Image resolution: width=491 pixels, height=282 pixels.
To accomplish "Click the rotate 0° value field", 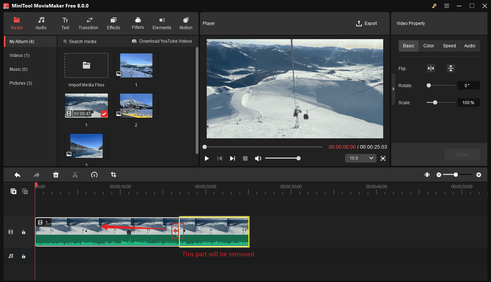I will 469,85.
